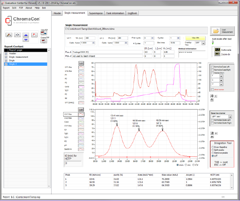Select the Split peaks radio option
Screen dimensions: 240x201
point(212,150)
